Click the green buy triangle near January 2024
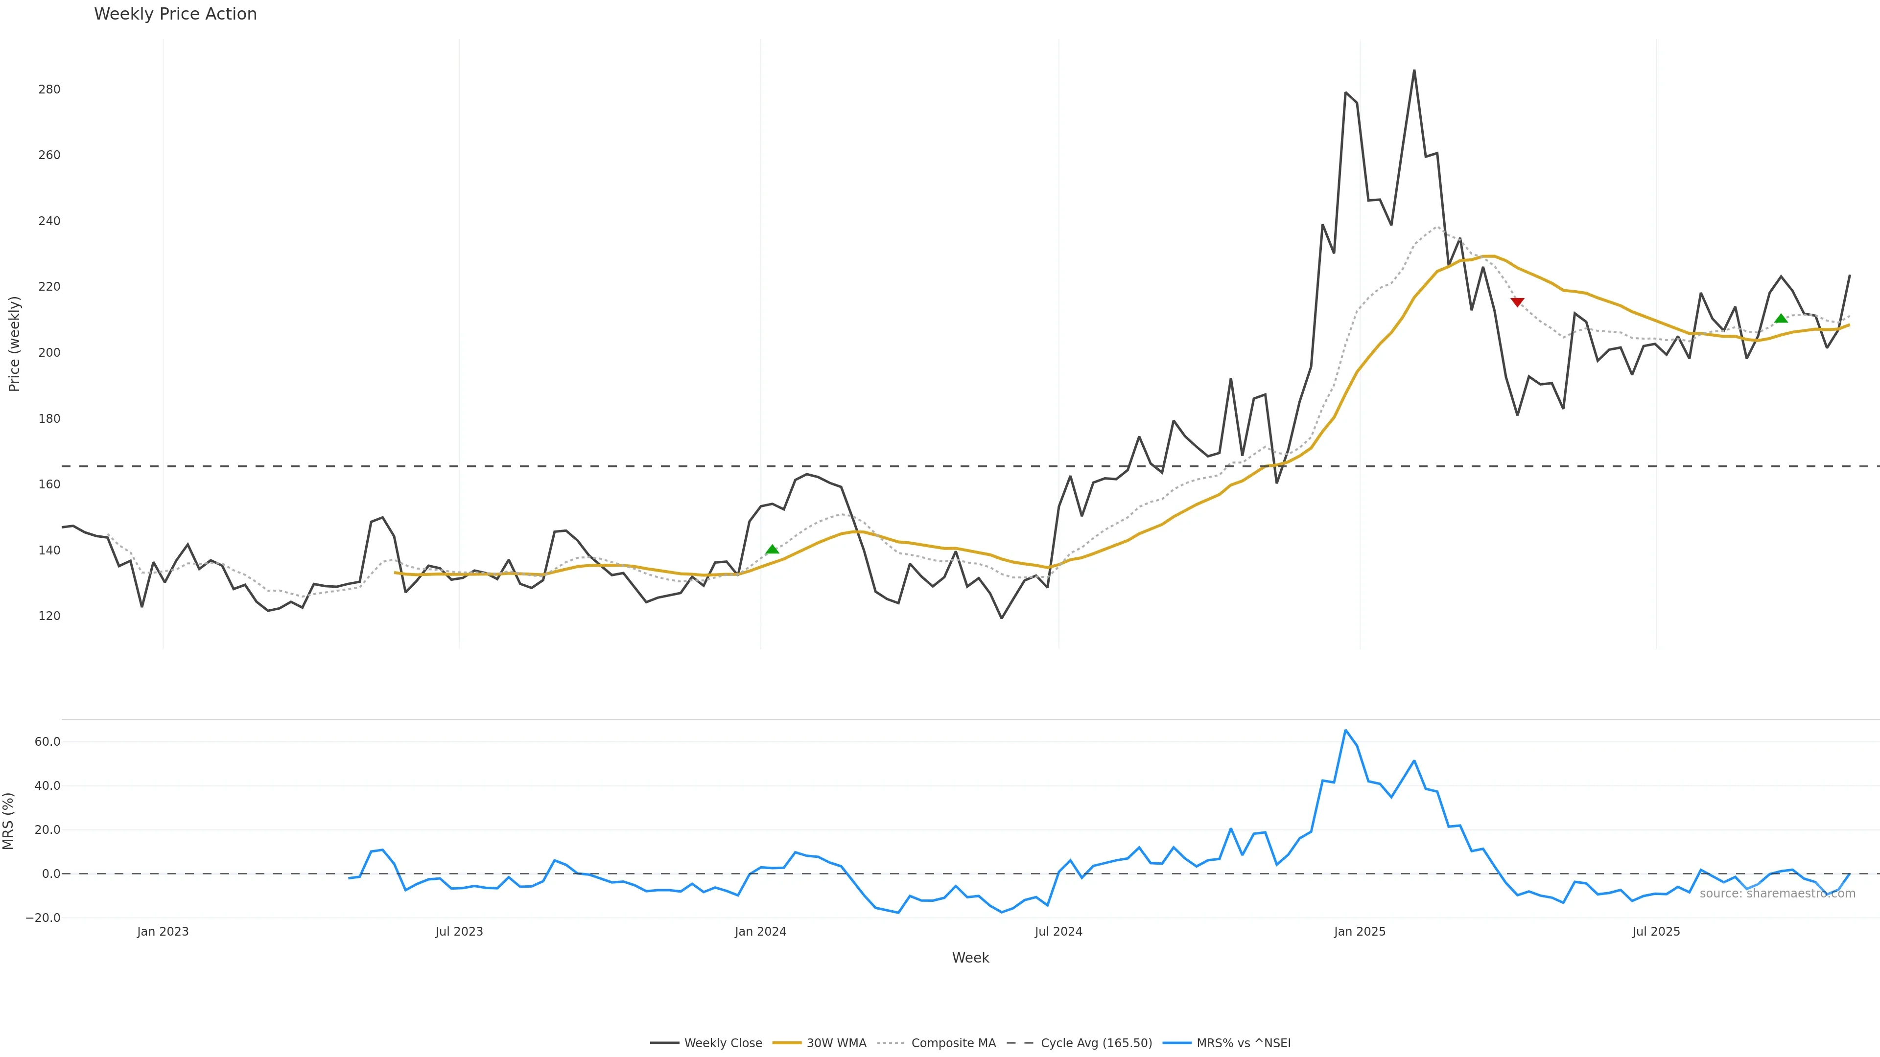Image resolution: width=1880 pixels, height=1057 pixels. [772, 549]
